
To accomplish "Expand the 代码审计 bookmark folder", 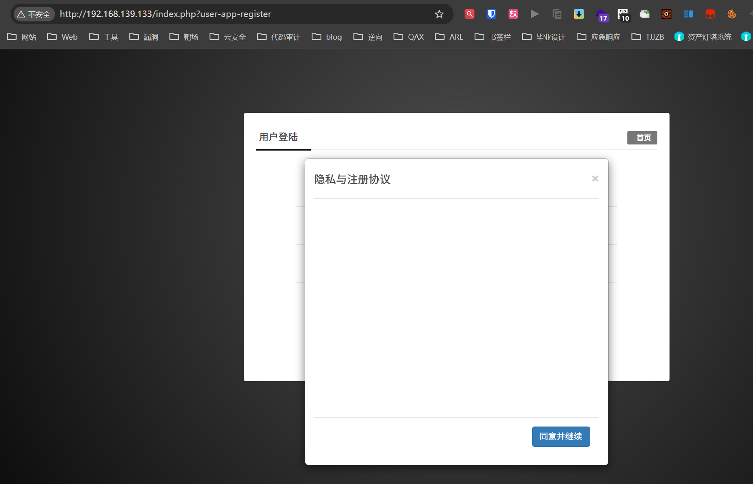I will pos(279,37).
